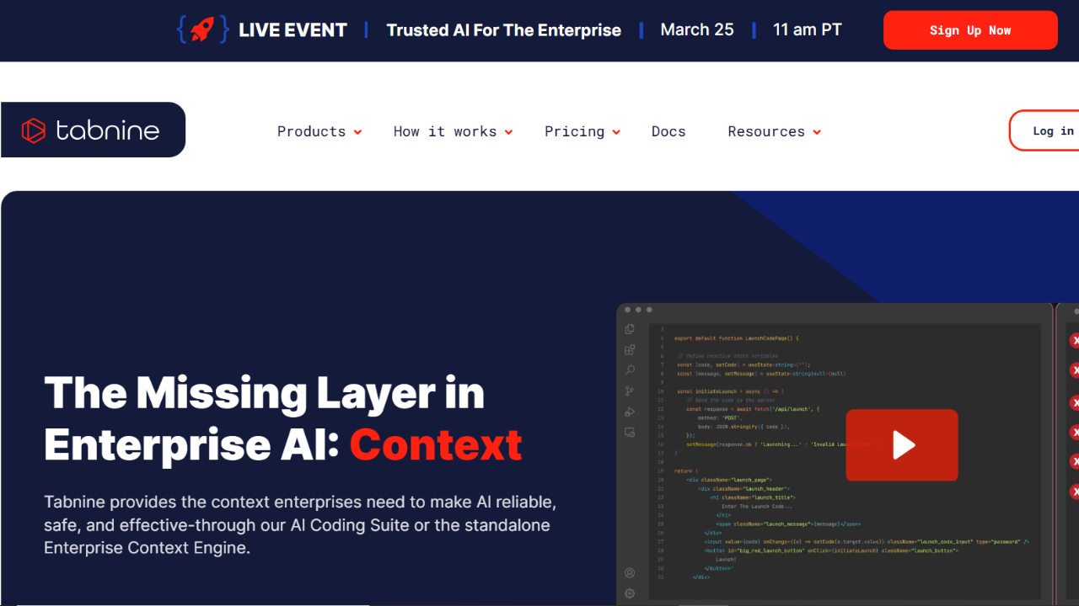Click the Tabnine description paragraph

point(300,525)
